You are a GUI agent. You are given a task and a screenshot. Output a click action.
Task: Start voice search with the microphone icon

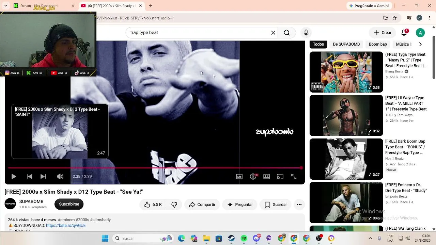point(306,33)
